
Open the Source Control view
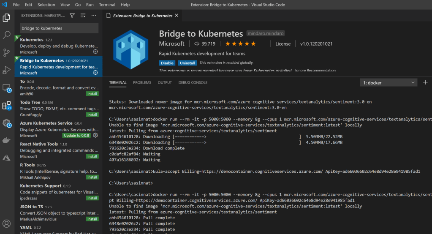point(7,52)
